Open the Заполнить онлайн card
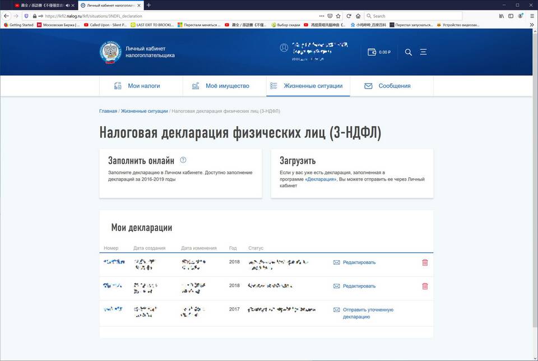Viewport: 538px width, 361px height. [x=180, y=173]
